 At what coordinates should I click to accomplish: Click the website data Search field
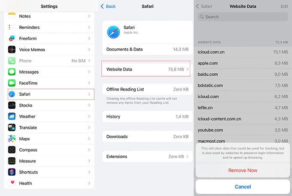tap(243, 17)
